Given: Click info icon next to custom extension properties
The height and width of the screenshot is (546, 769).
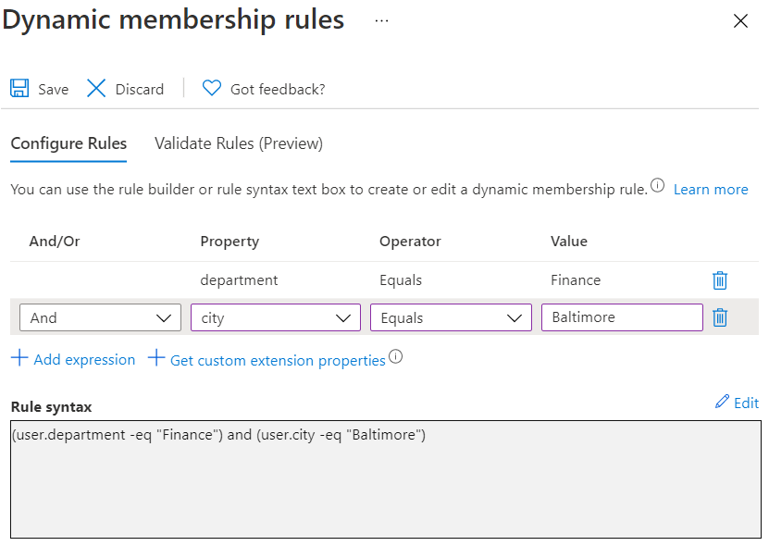Looking at the screenshot, I should [x=396, y=356].
